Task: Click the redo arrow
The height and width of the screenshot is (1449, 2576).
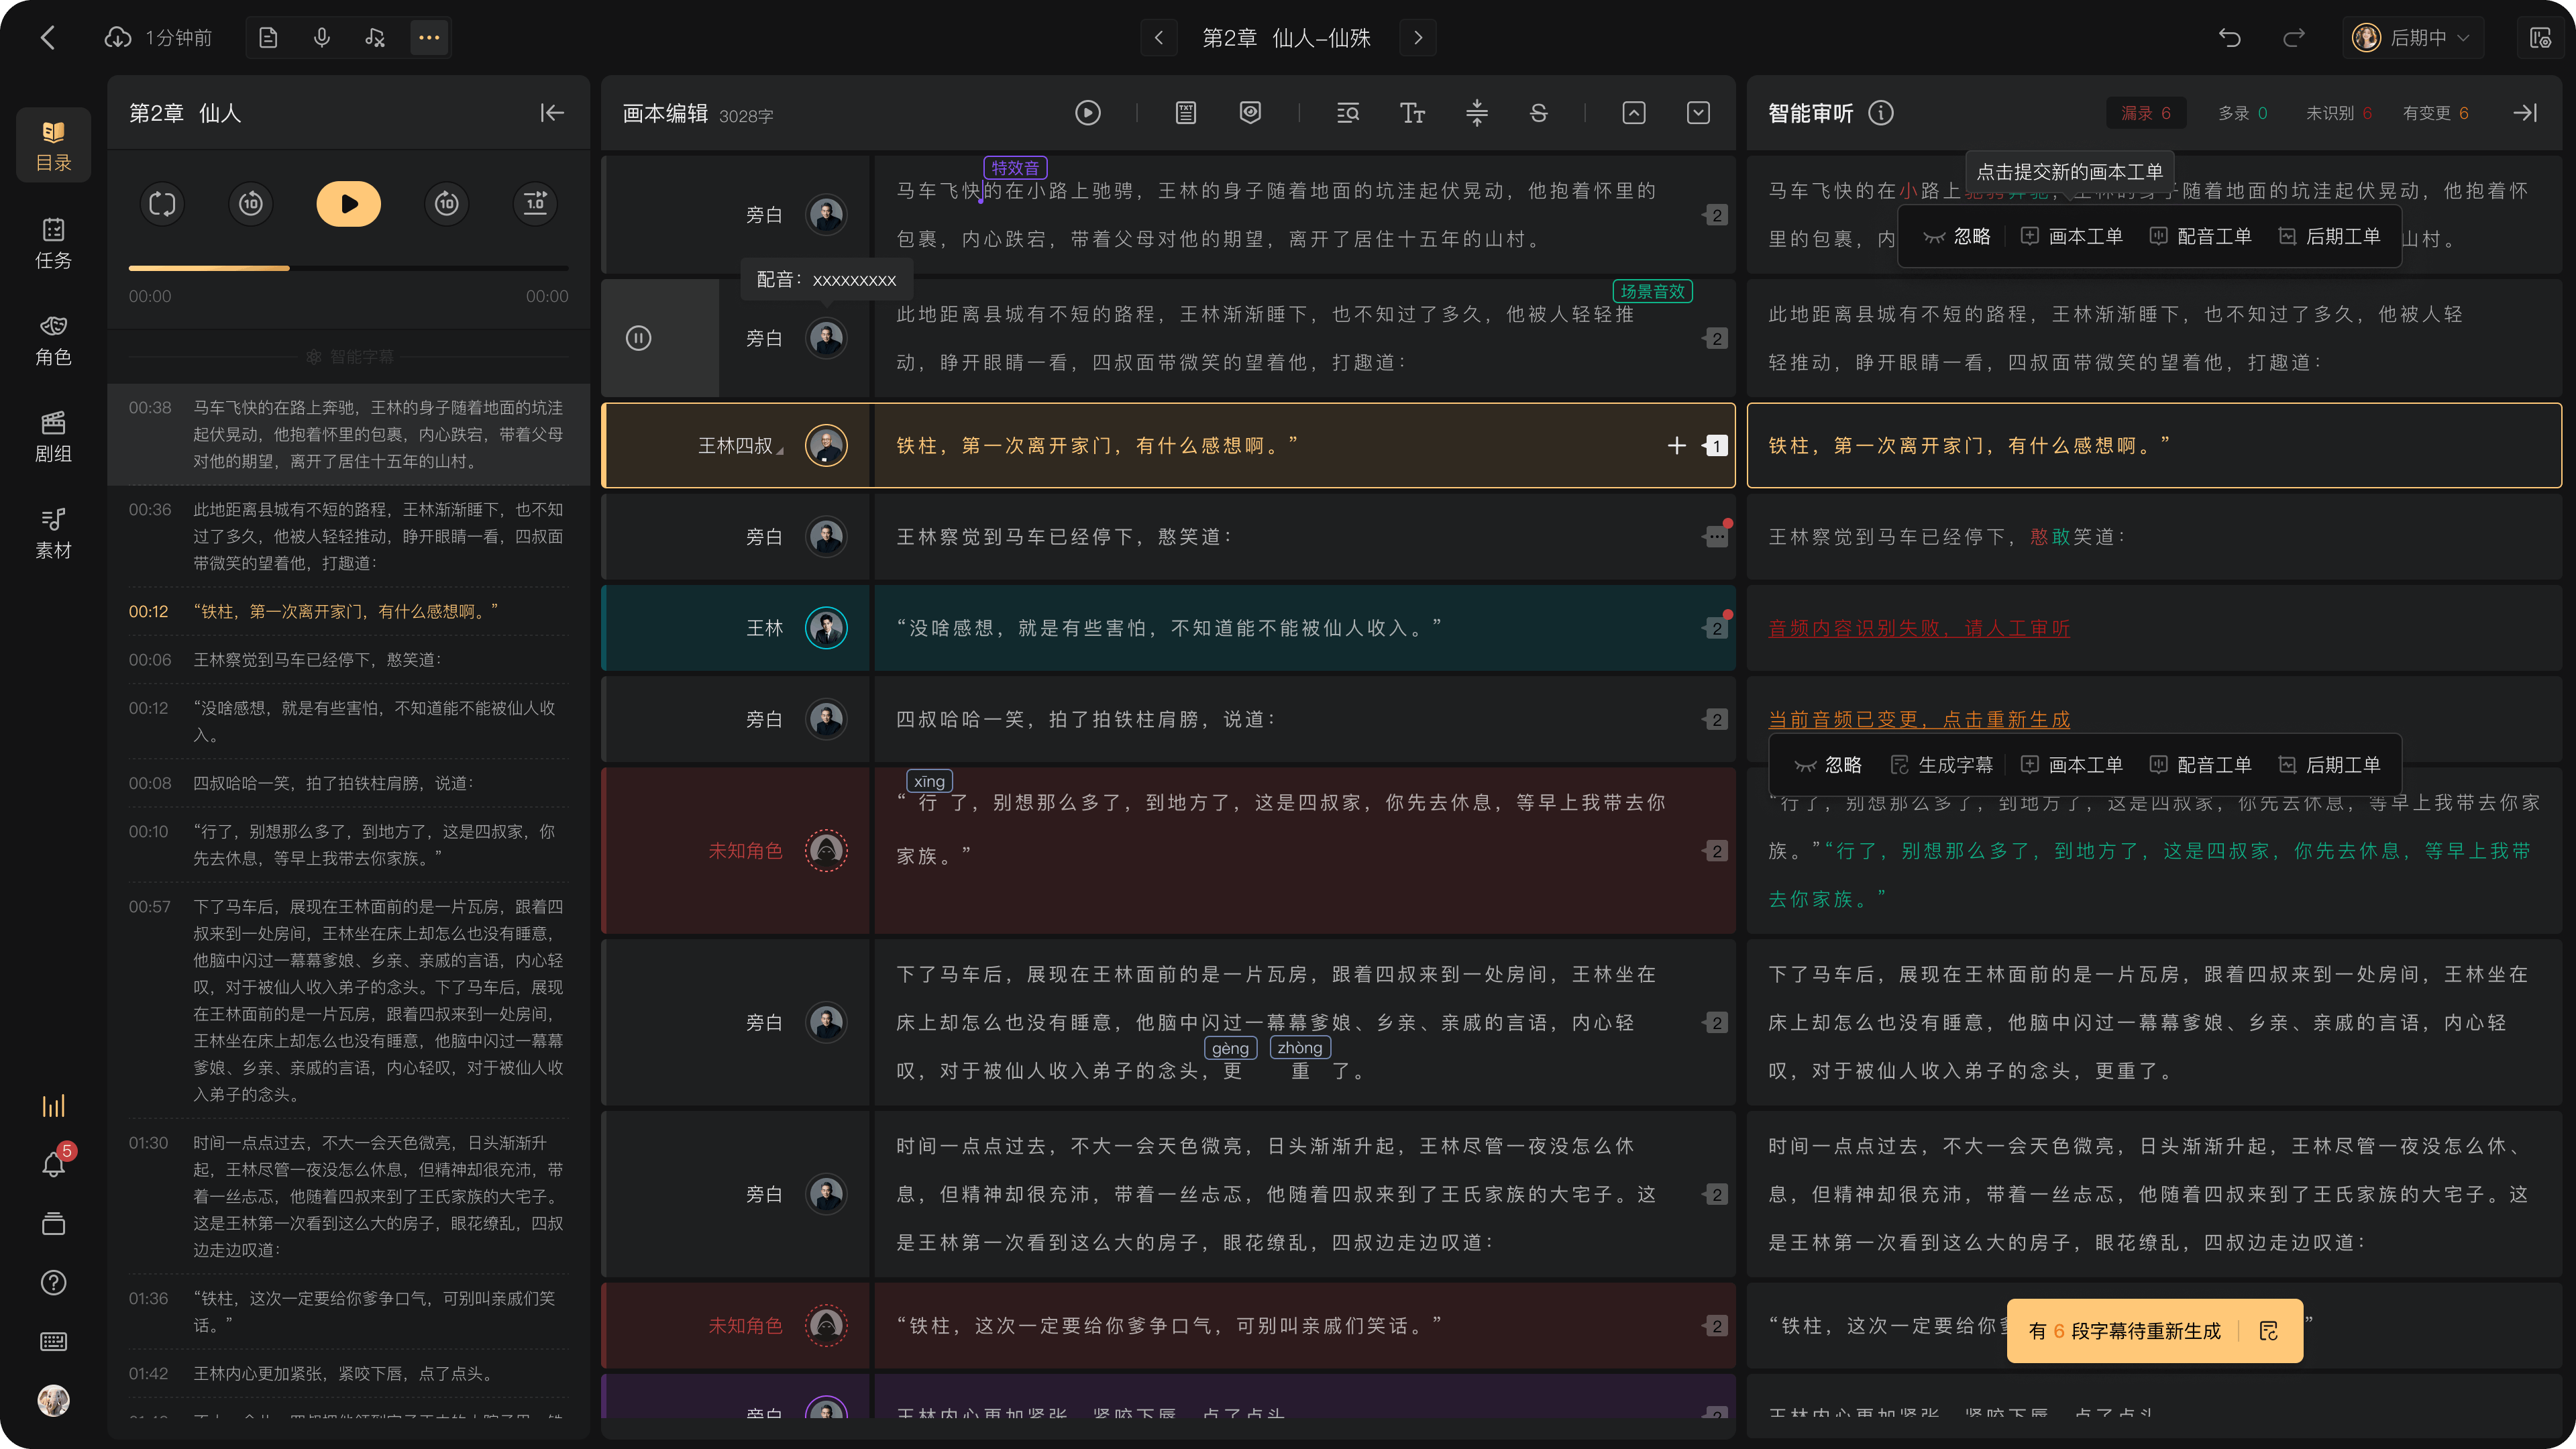Action: (2294, 38)
